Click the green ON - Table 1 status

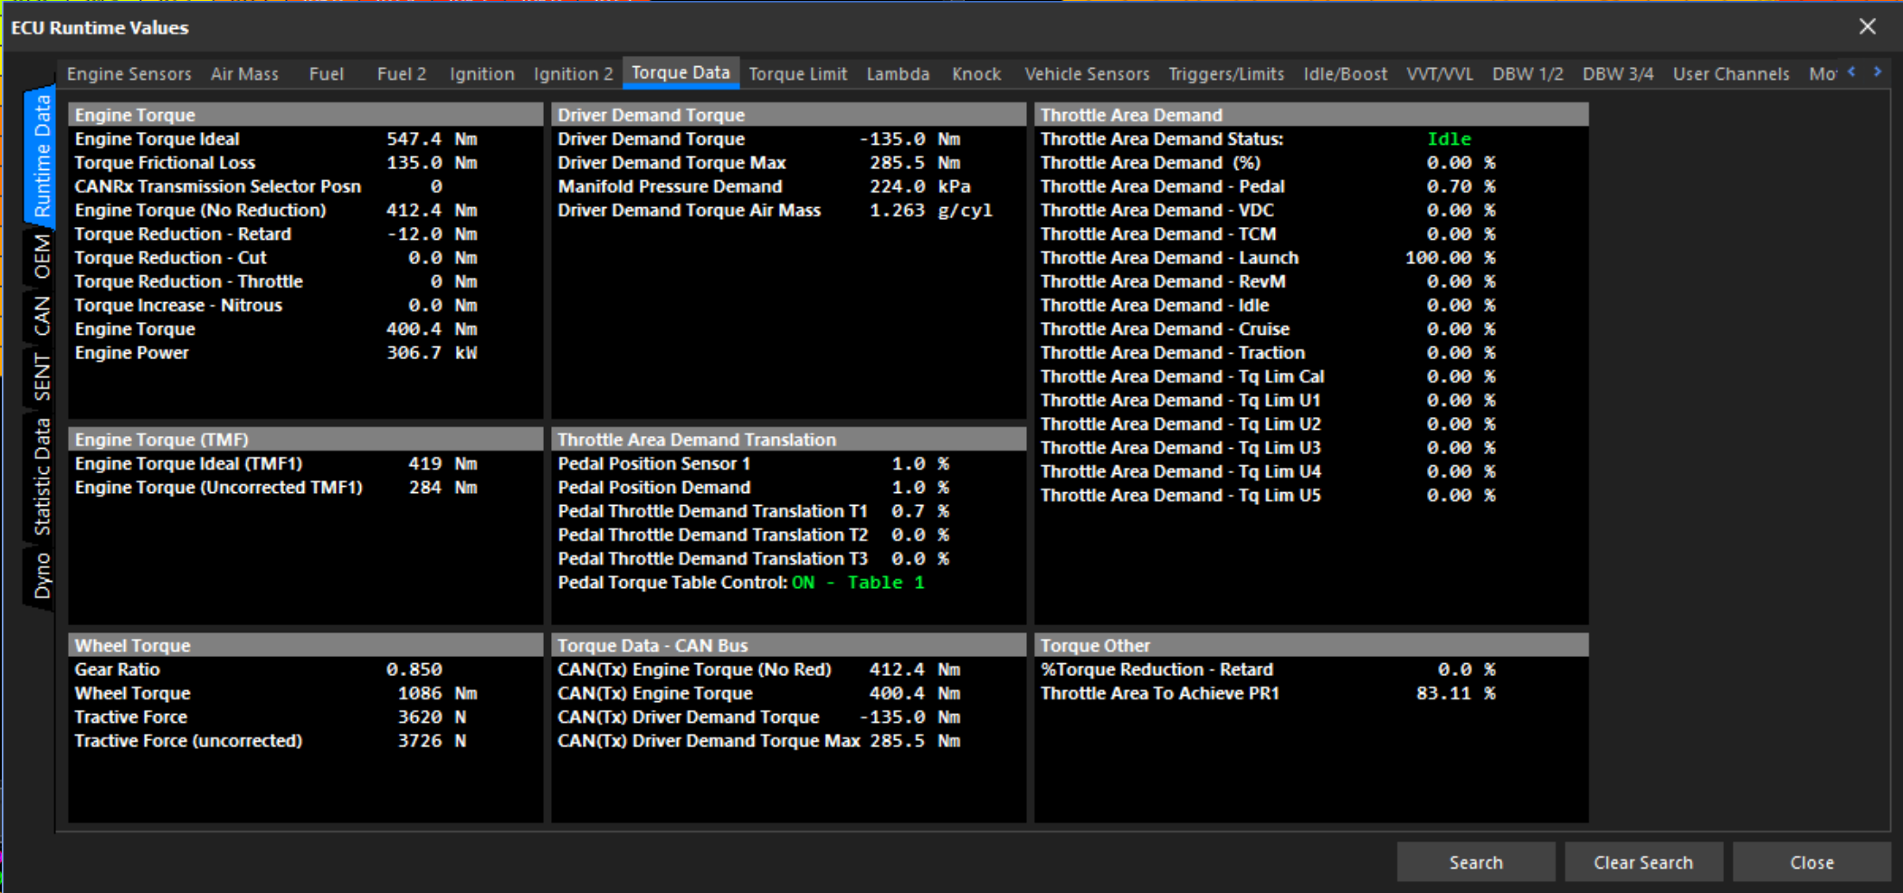(858, 583)
